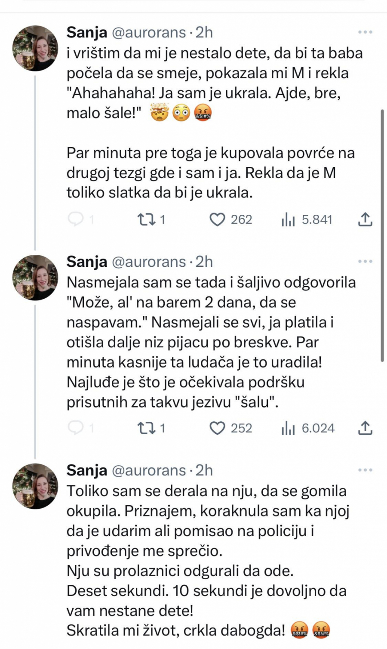Toggle like on the first tweet showing 262
The width and height of the screenshot is (387, 649).
pyautogui.click(x=218, y=219)
